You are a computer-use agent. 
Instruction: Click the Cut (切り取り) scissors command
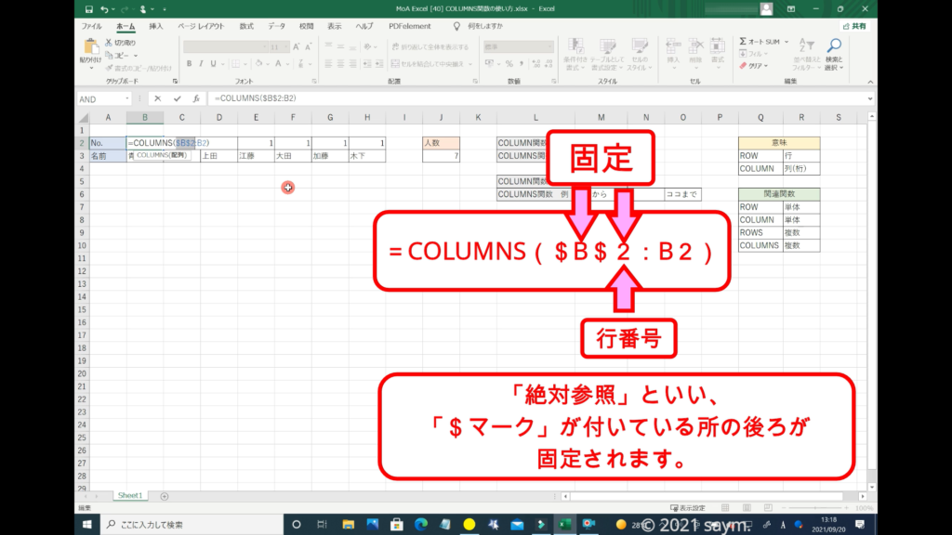pos(120,43)
